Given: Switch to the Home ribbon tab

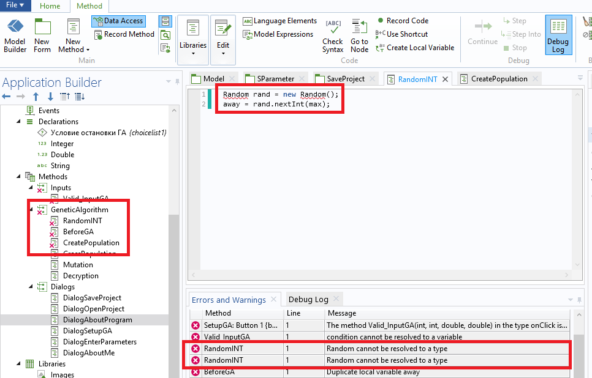Looking at the screenshot, I should coord(50,6).
